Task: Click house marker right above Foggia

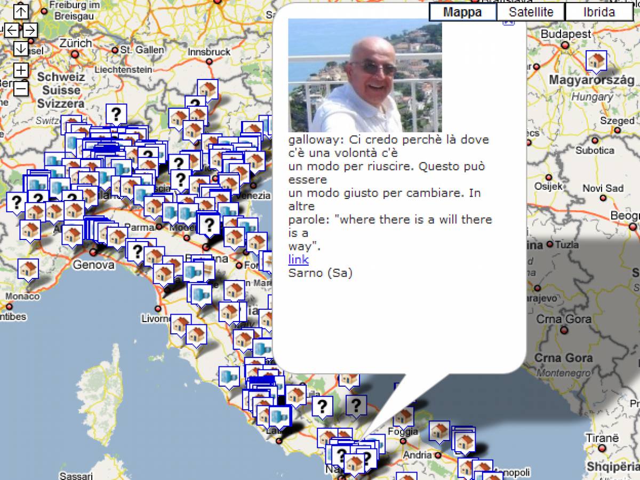Action: click(404, 416)
